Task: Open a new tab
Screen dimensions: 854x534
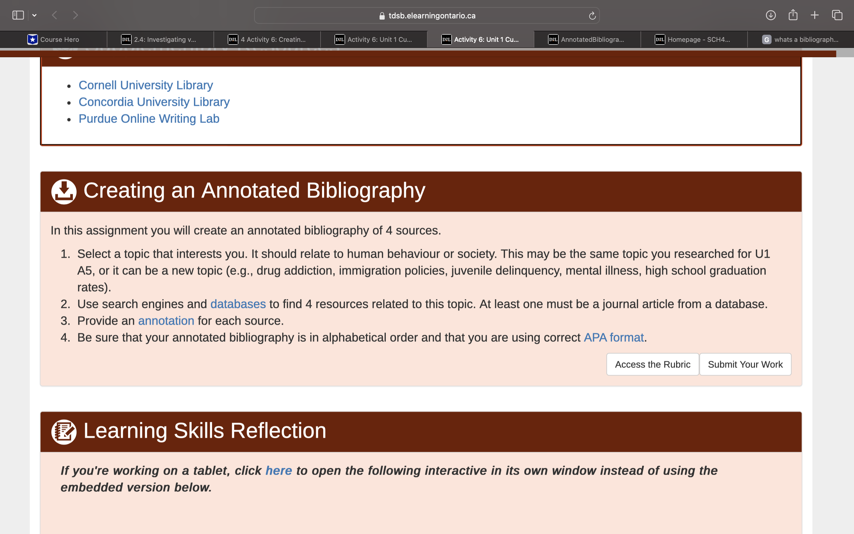Action: tap(815, 15)
